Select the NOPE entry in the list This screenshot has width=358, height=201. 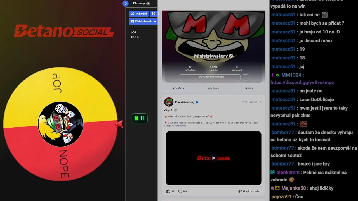135,37
